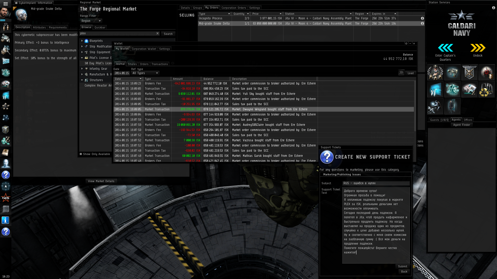
Task: Open the station laboratory service icon
Action: (x=435, y=89)
